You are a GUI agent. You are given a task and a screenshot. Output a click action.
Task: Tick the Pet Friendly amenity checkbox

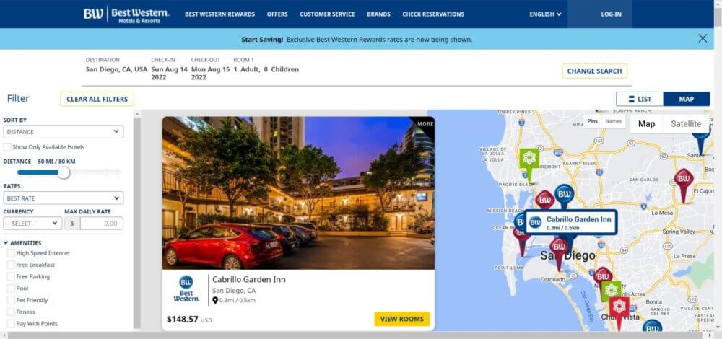coord(11,300)
